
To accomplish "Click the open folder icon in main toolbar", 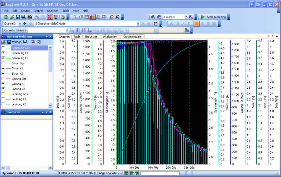I will click(x=12, y=17).
